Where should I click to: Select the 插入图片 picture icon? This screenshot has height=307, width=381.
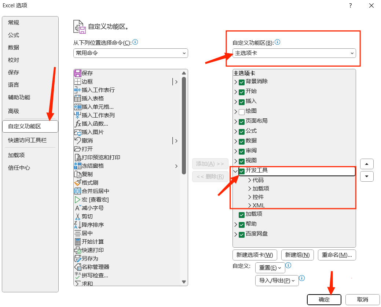click(77, 132)
